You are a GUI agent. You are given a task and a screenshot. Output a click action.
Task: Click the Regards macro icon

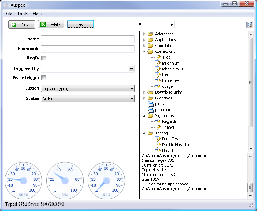158,121
